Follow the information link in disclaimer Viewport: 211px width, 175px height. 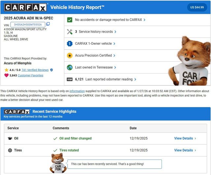tap(77, 91)
